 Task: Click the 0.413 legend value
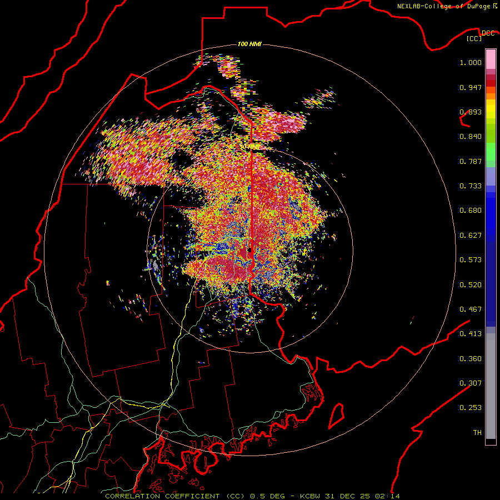coord(471,334)
